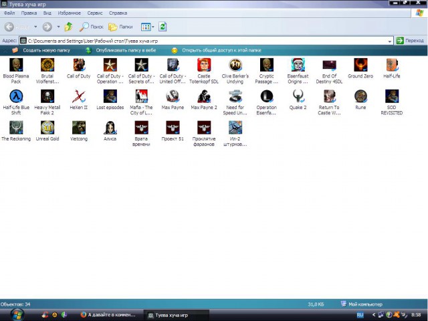Switch to the Firefox taskbar button

(x=108, y=315)
